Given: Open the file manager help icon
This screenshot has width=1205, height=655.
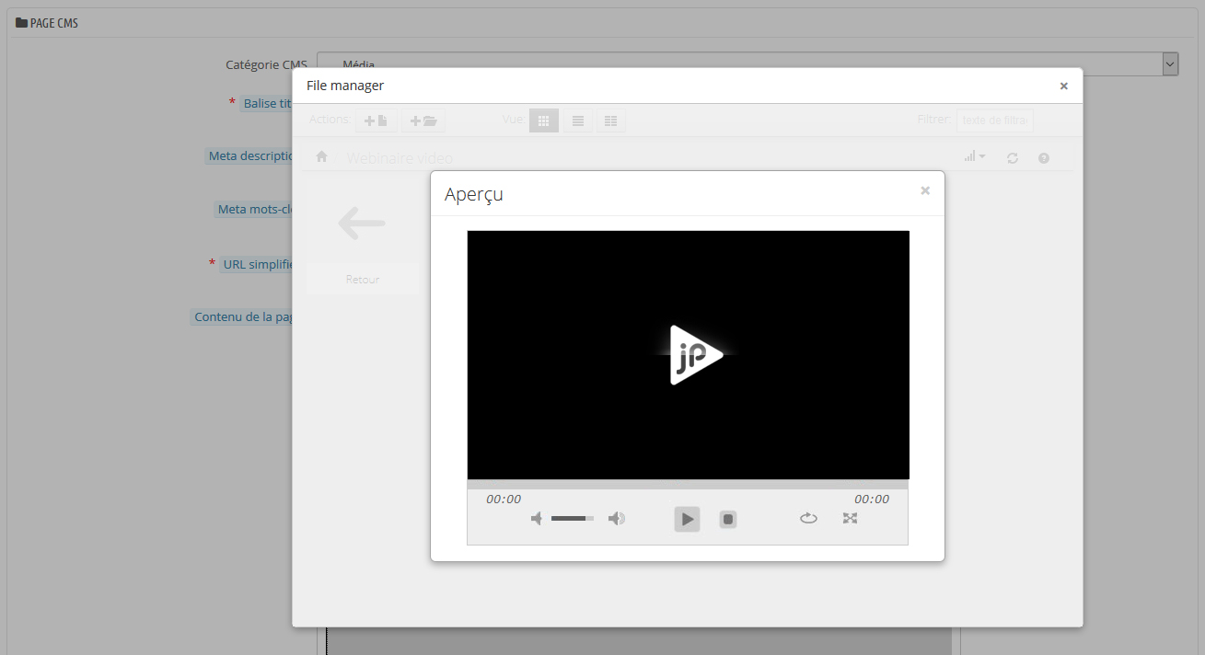Looking at the screenshot, I should pos(1044,158).
